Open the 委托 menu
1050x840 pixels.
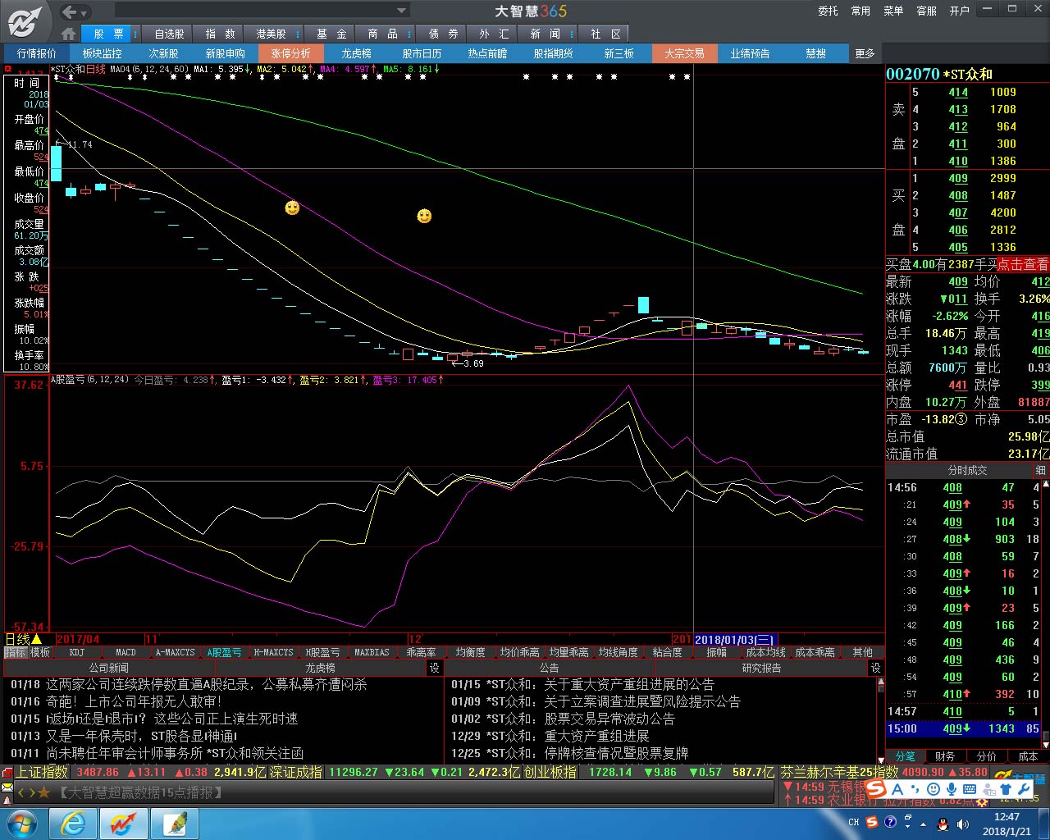828,11
